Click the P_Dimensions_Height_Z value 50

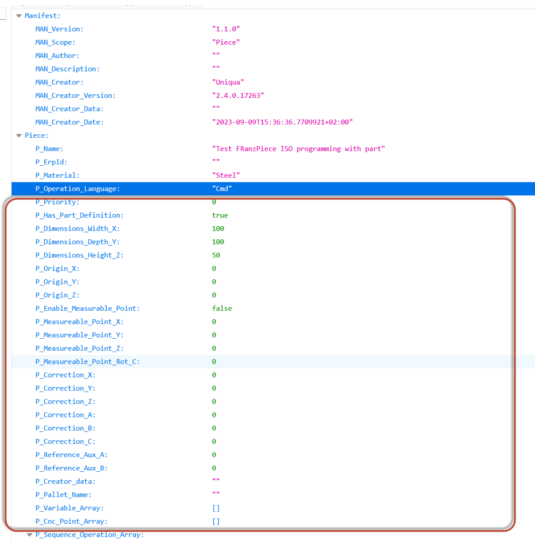point(216,256)
